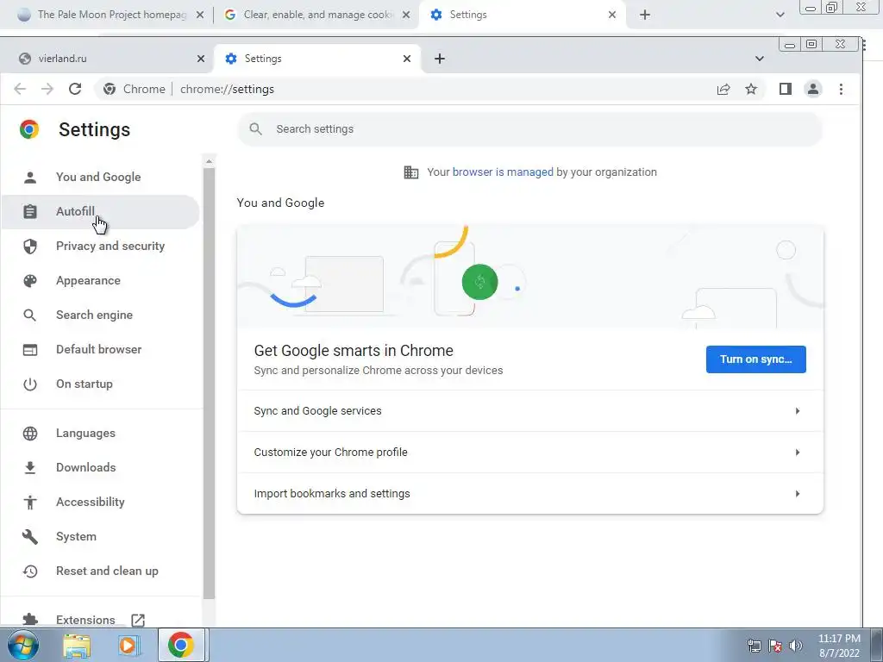This screenshot has height=662, width=883.
Task: Click the volume speaker tray icon
Action: (x=795, y=646)
